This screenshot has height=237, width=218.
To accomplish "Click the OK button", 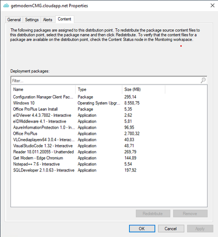I will 142,229.
